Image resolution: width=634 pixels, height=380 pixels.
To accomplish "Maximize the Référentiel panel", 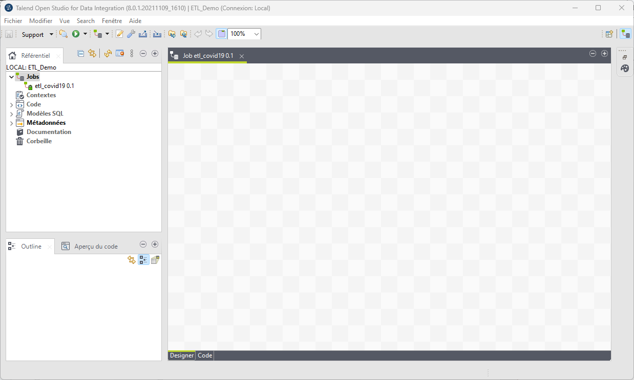I will click(155, 53).
